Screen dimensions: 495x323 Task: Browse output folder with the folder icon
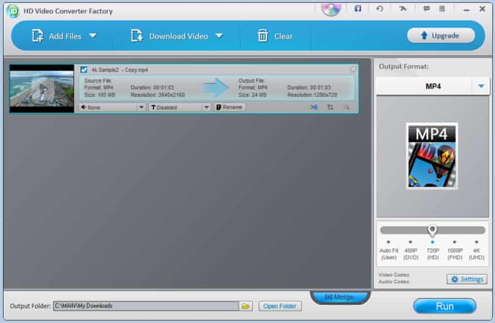(246, 306)
